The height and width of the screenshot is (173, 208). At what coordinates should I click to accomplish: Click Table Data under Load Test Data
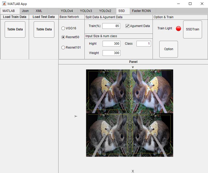pyautogui.click(x=44, y=29)
